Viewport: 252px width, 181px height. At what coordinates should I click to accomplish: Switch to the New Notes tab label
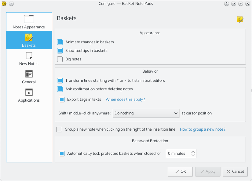pos(29,64)
